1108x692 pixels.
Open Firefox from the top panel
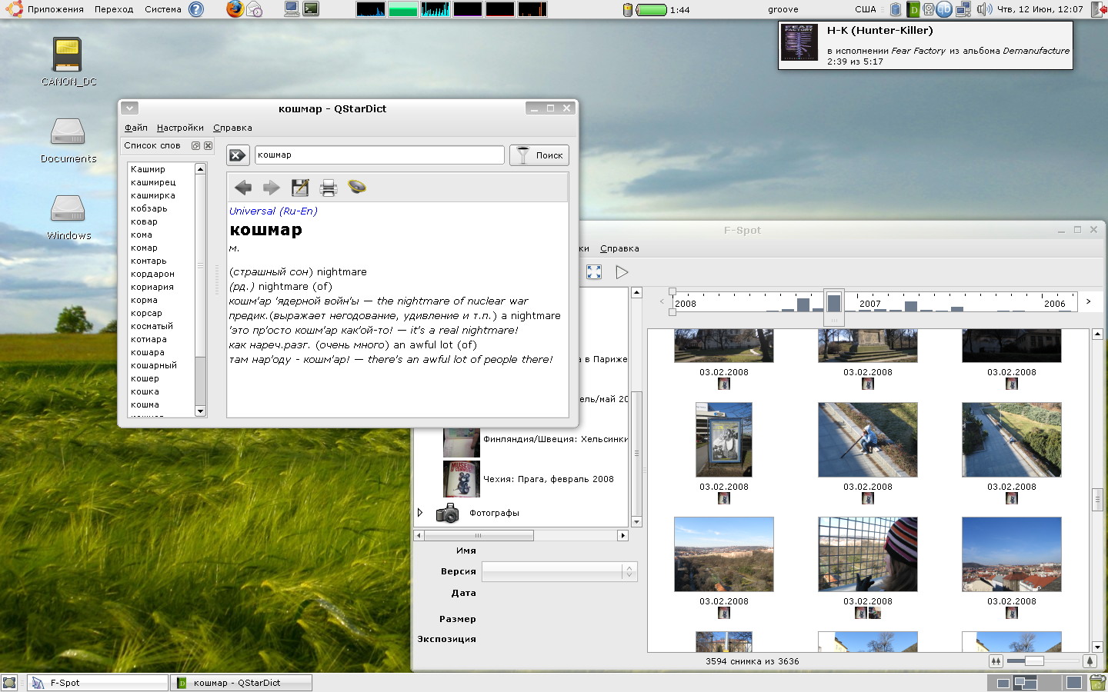235,9
